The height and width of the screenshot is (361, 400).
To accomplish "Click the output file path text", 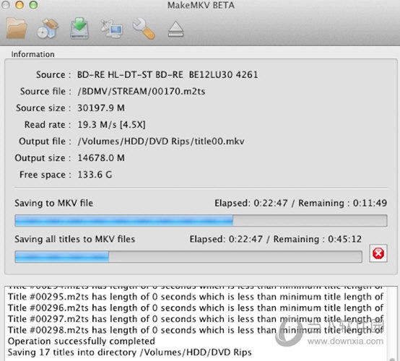I will [161, 141].
